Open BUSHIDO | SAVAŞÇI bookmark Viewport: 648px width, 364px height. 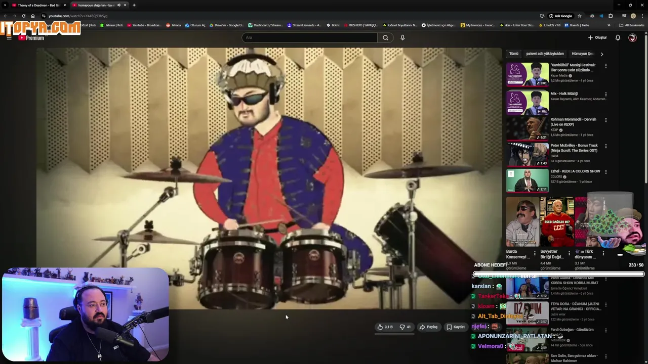(361, 25)
